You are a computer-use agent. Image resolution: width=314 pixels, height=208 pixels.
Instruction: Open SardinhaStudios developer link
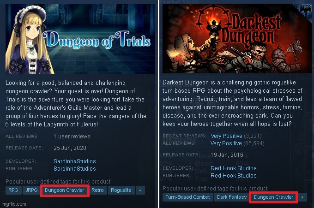point(75,161)
